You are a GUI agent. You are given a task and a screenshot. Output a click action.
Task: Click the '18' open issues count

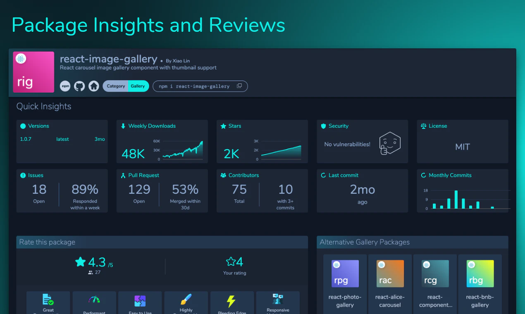39,190
